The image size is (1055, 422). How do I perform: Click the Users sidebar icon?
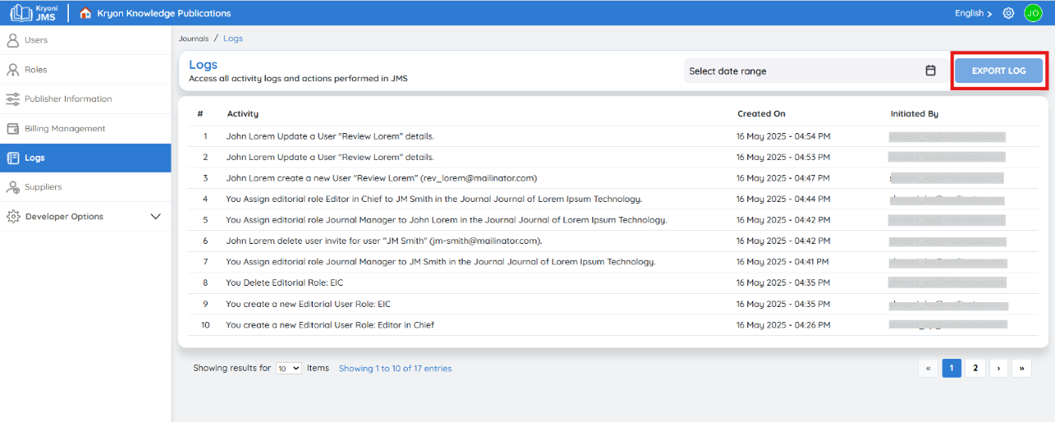pyautogui.click(x=12, y=40)
